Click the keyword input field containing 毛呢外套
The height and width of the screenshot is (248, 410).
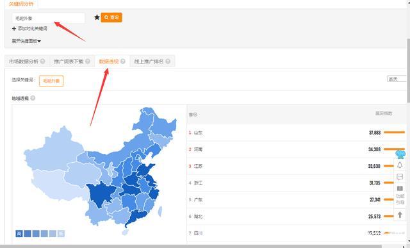point(49,19)
